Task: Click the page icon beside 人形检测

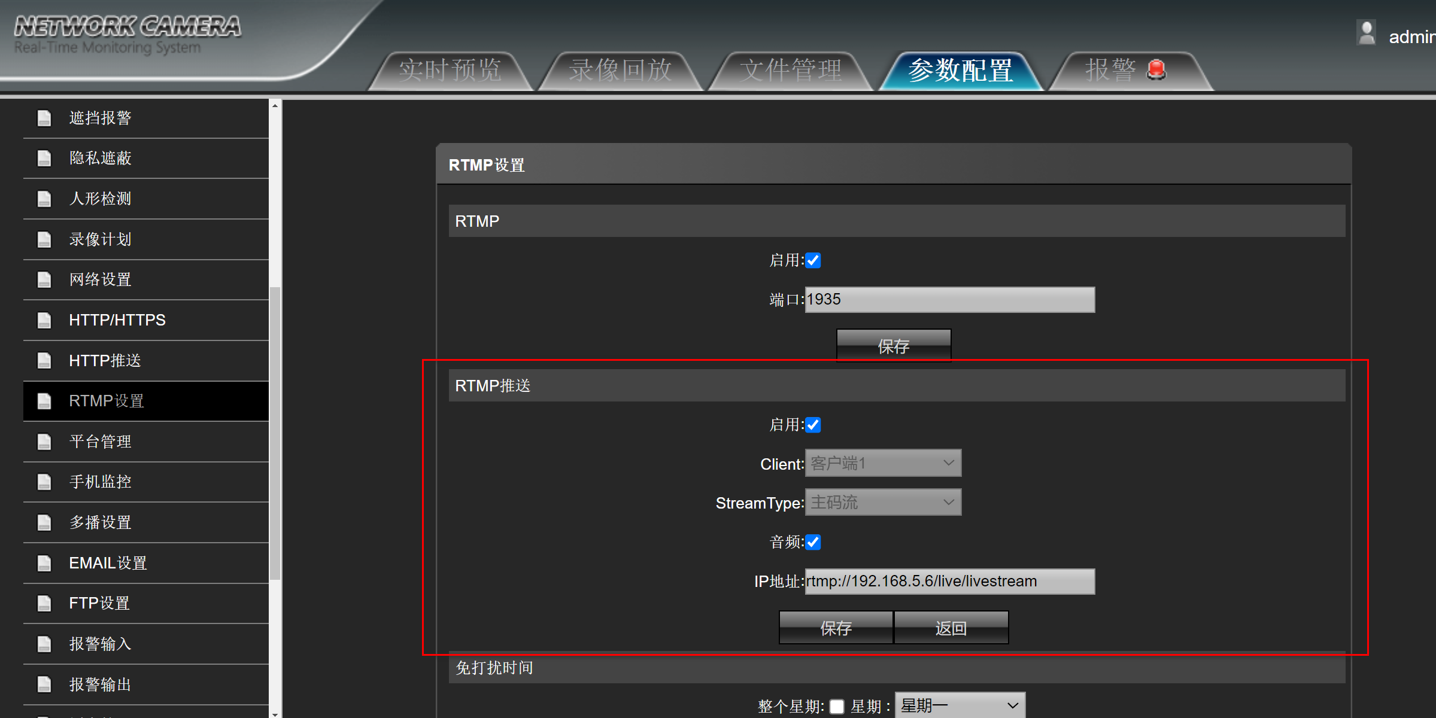Action: coord(44,199)
